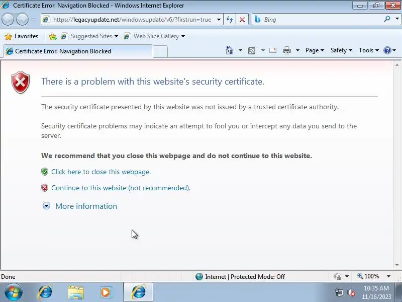Click the RSS feeds icon

pyautogui.click(x=252, y=51)
